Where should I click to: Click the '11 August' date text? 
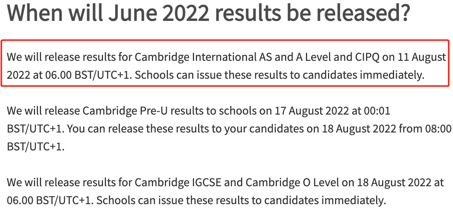[421, 58]
